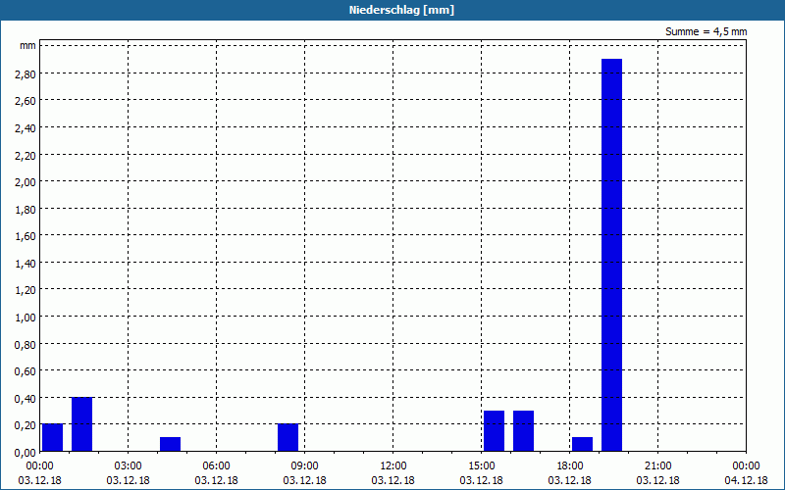The width and height of the screenshot is (785, 490).
Task: Click the 21:00 x-axis time label
Action: coord(657,466)
